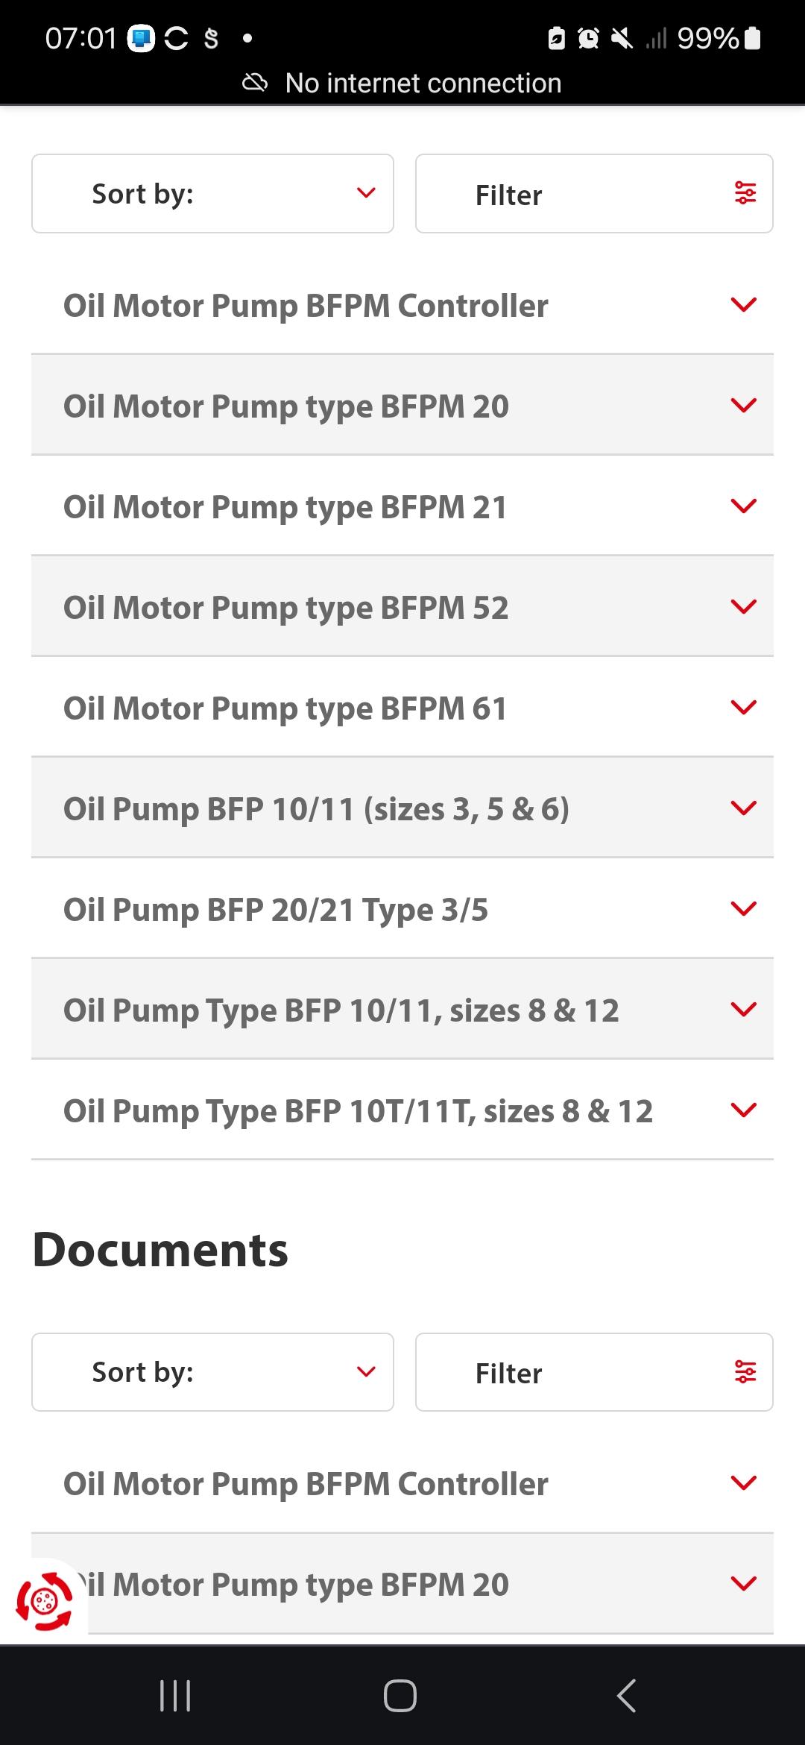Open the top Sort by dropdown
Screen dimensions: 805x1745
[212, 194]
